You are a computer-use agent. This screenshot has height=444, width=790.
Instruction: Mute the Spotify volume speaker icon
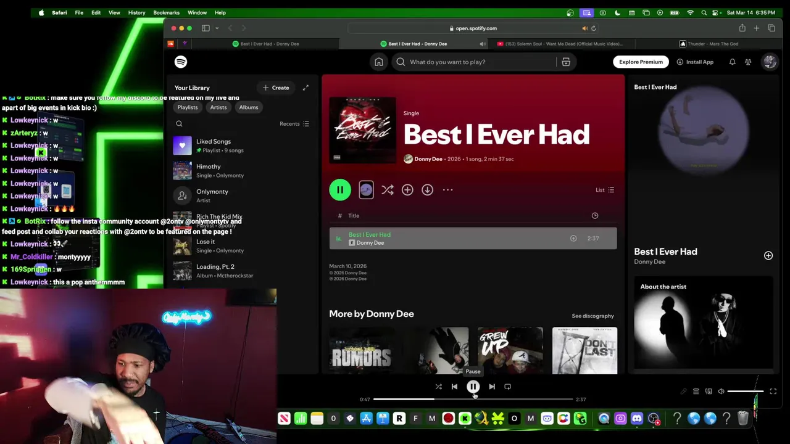click(721, 392)
